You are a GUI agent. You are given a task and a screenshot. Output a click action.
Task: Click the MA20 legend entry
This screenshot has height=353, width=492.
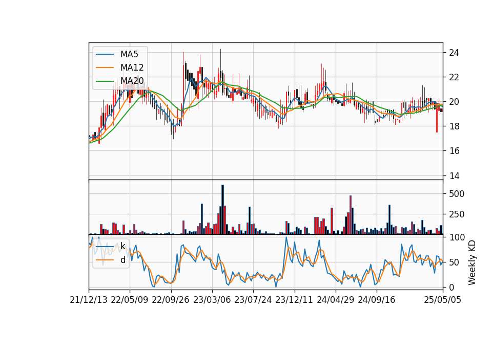[119, 81]
